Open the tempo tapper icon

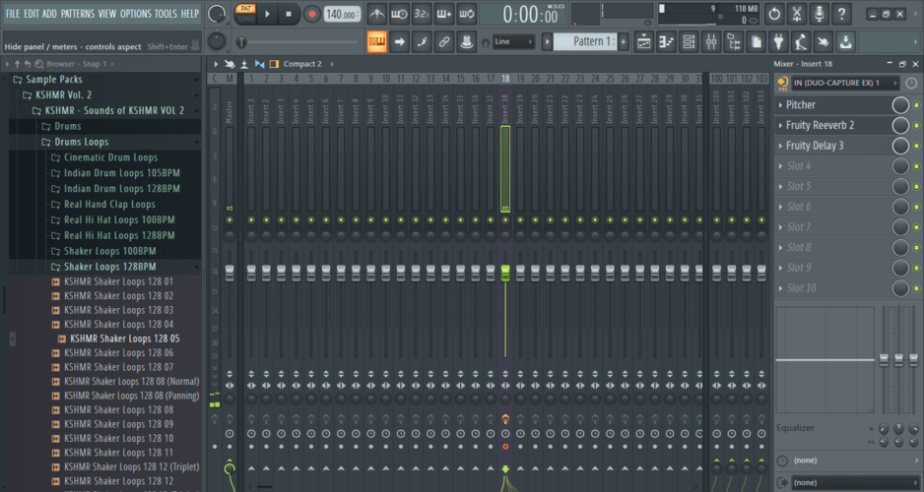pyautogui.click(x=801, y=41)
